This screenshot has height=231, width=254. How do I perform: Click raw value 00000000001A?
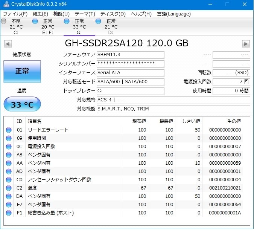(x=225, y=213)
